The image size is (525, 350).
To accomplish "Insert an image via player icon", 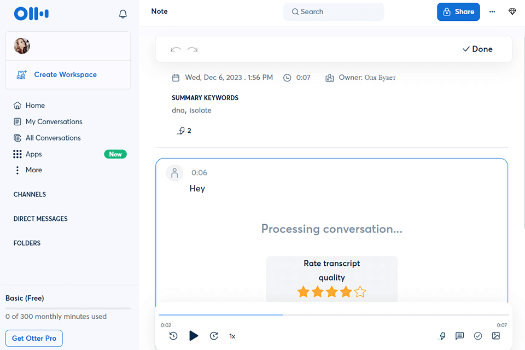I will tap(496, 336).
